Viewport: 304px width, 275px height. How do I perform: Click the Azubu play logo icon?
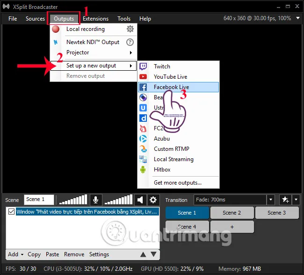(x=143, y=139)
